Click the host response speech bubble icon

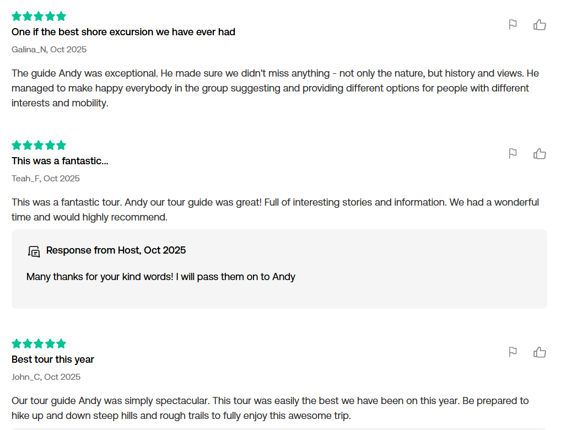[x=34, y=251]
